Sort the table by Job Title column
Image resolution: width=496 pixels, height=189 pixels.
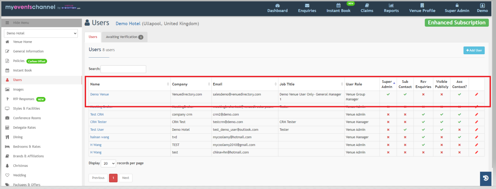click(311, 84)
